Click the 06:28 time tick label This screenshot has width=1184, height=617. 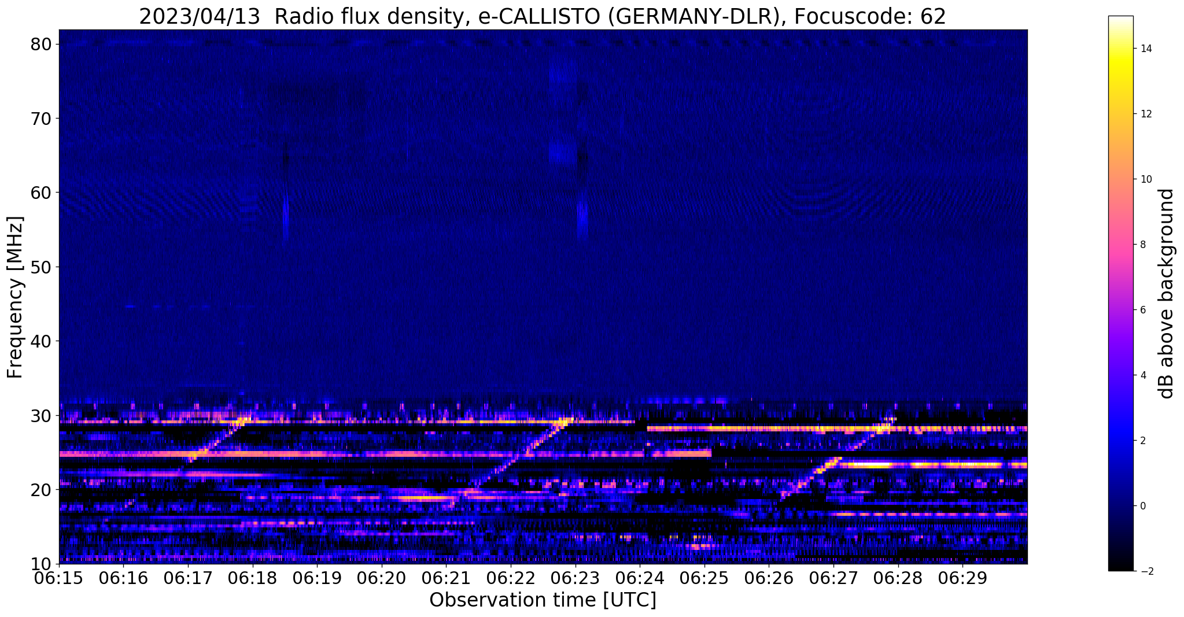pyautogui.click(x=898, y=578)
